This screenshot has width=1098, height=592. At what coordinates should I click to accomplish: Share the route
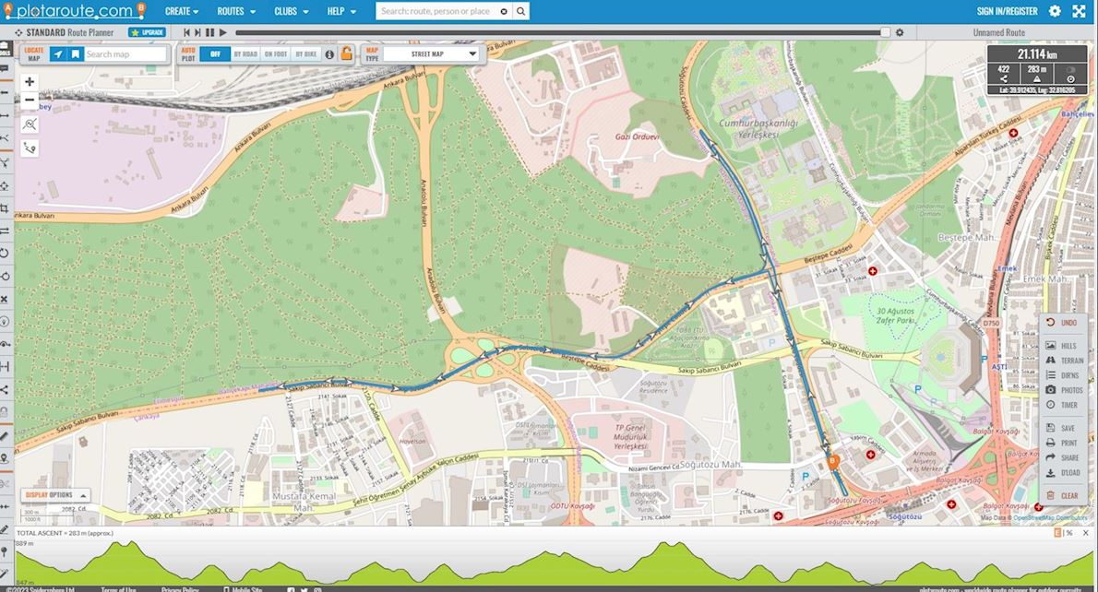pos(1062,457)
